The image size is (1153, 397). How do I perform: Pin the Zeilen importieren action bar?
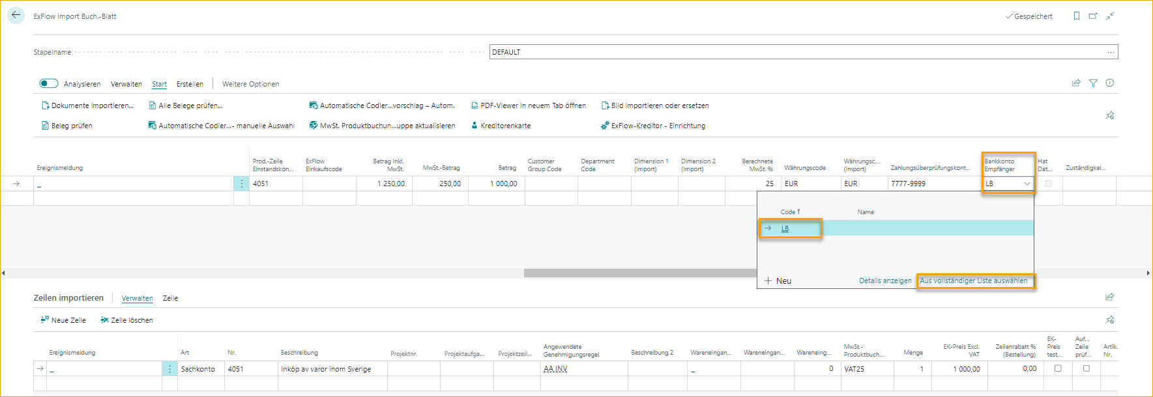[x=1110, y=320]
